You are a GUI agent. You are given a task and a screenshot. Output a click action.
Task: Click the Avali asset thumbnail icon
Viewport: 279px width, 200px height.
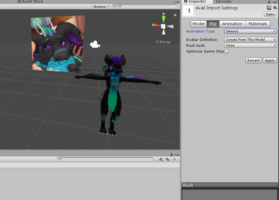pyautogui.click(x=188, y=11)
